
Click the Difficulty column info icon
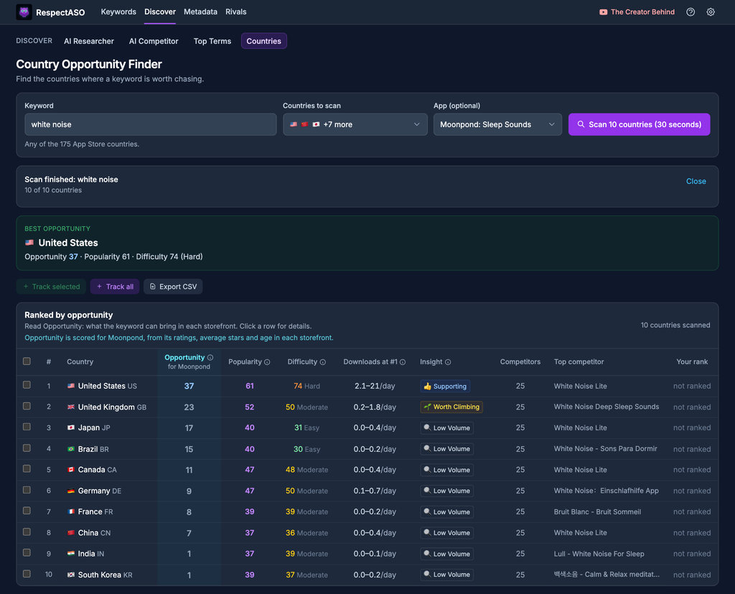pyautogui.click(x=323, y=362)
